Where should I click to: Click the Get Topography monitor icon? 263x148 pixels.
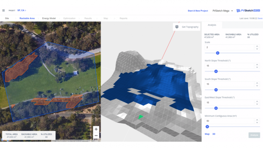[177, 27]
